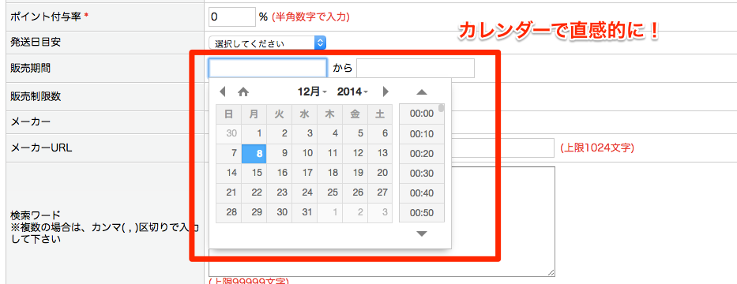
Task: Click the 販売期間 label
Action: point(31,68)
